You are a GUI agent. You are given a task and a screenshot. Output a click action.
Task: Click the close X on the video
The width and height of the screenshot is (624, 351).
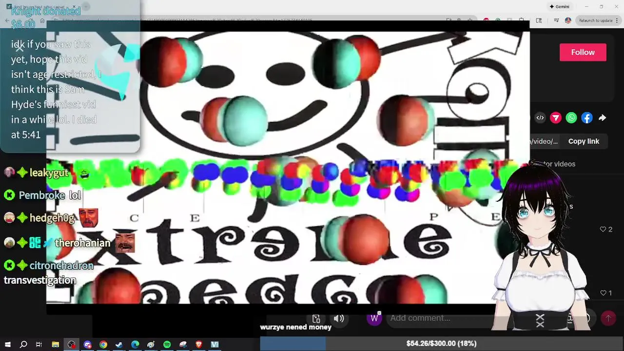pyautogui.click(x=19, y=48)
